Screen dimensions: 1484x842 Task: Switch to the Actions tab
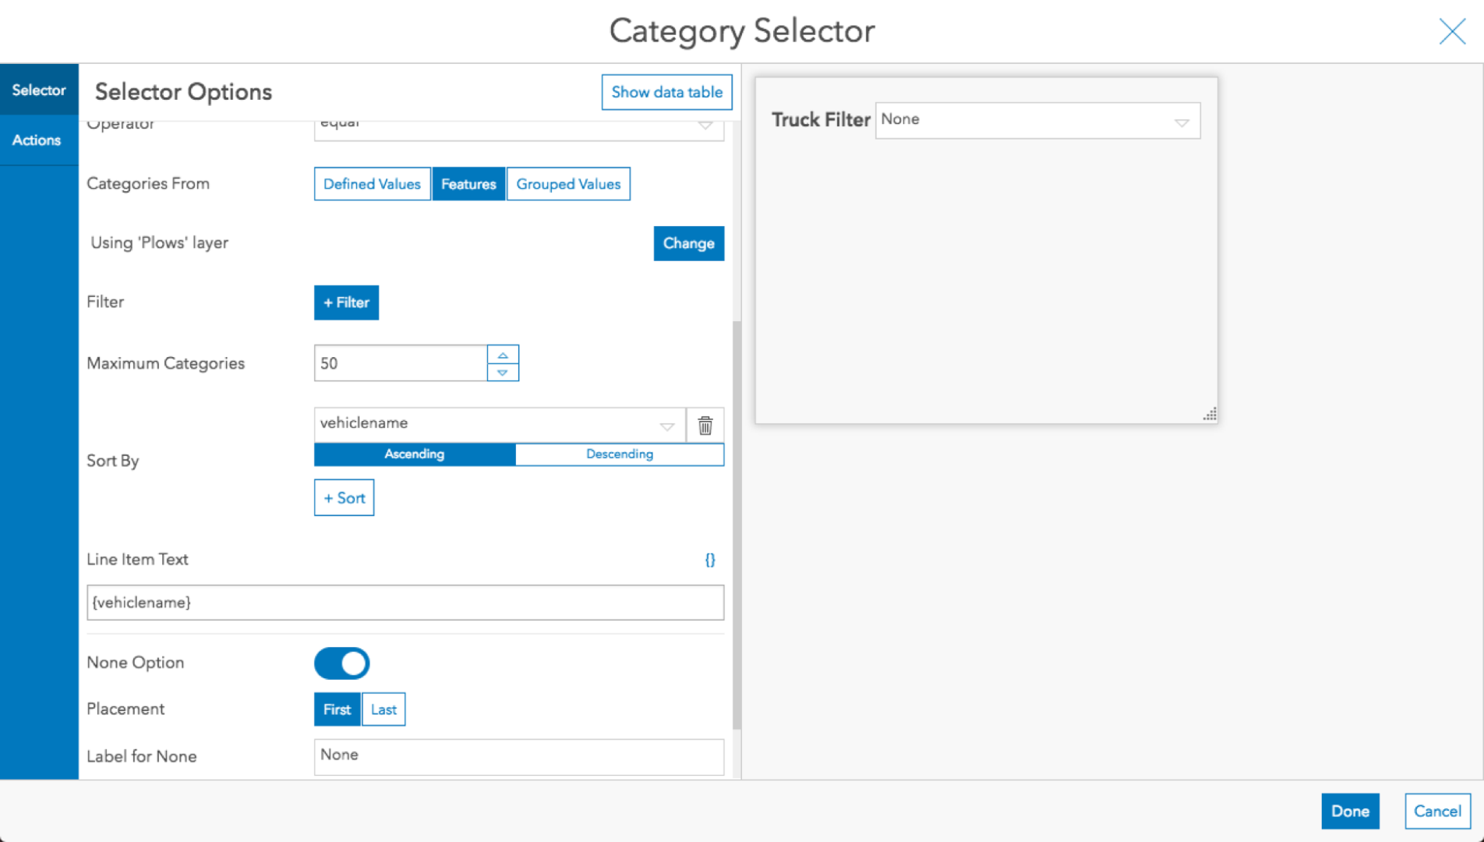[37, 140]
